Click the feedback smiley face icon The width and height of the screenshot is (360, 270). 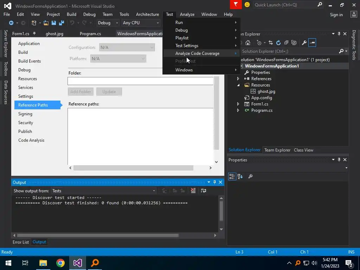(x=247, y=5)
